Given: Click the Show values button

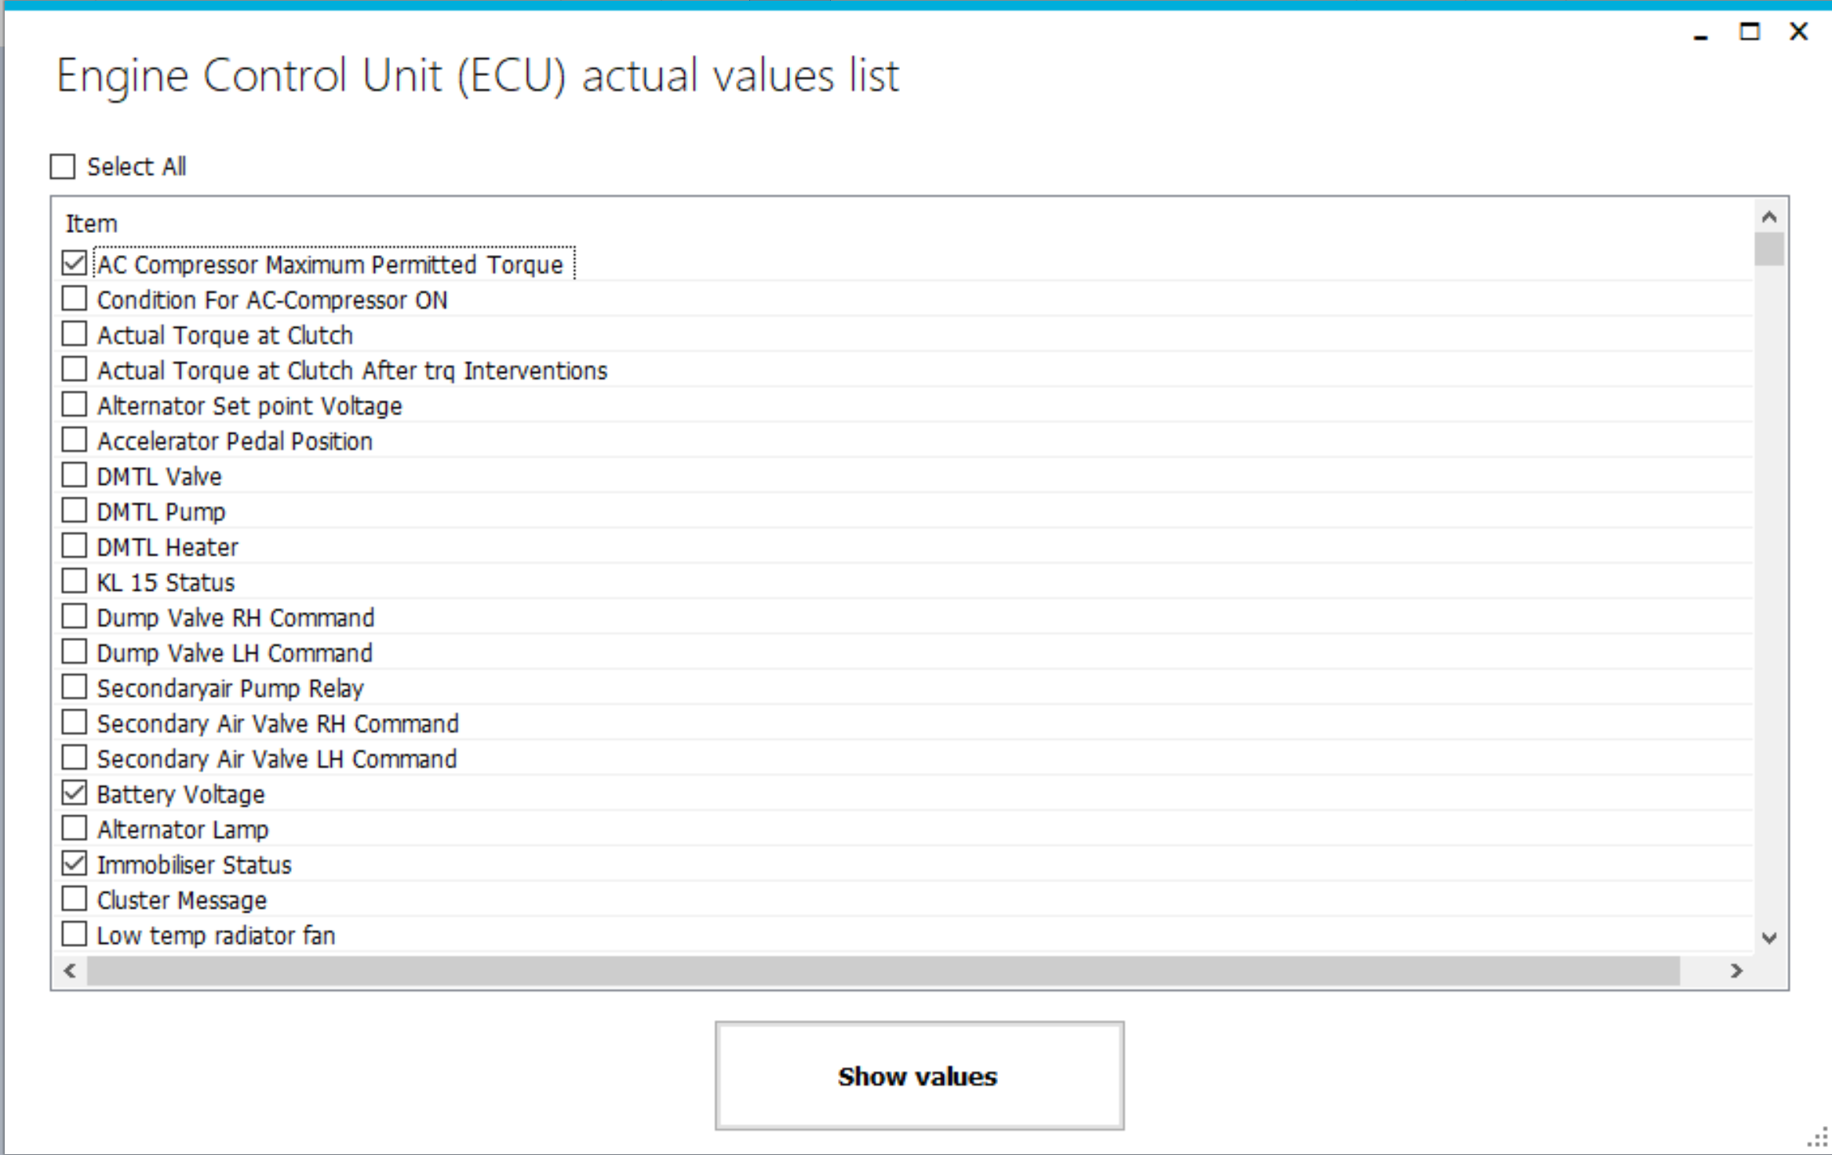Looking at the screenshot, I should pyautogui.click(x=919, y=1076).
